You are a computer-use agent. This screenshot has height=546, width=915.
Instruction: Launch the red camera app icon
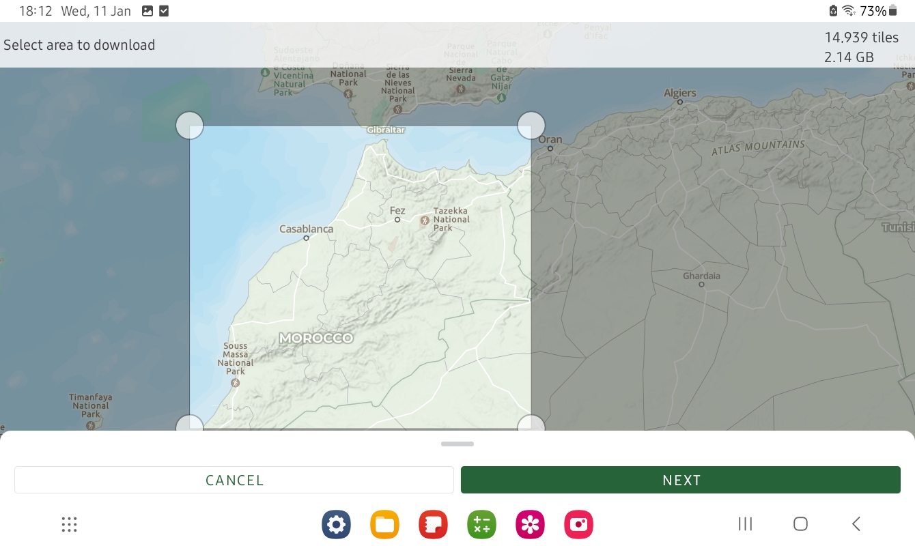point(578,524)
